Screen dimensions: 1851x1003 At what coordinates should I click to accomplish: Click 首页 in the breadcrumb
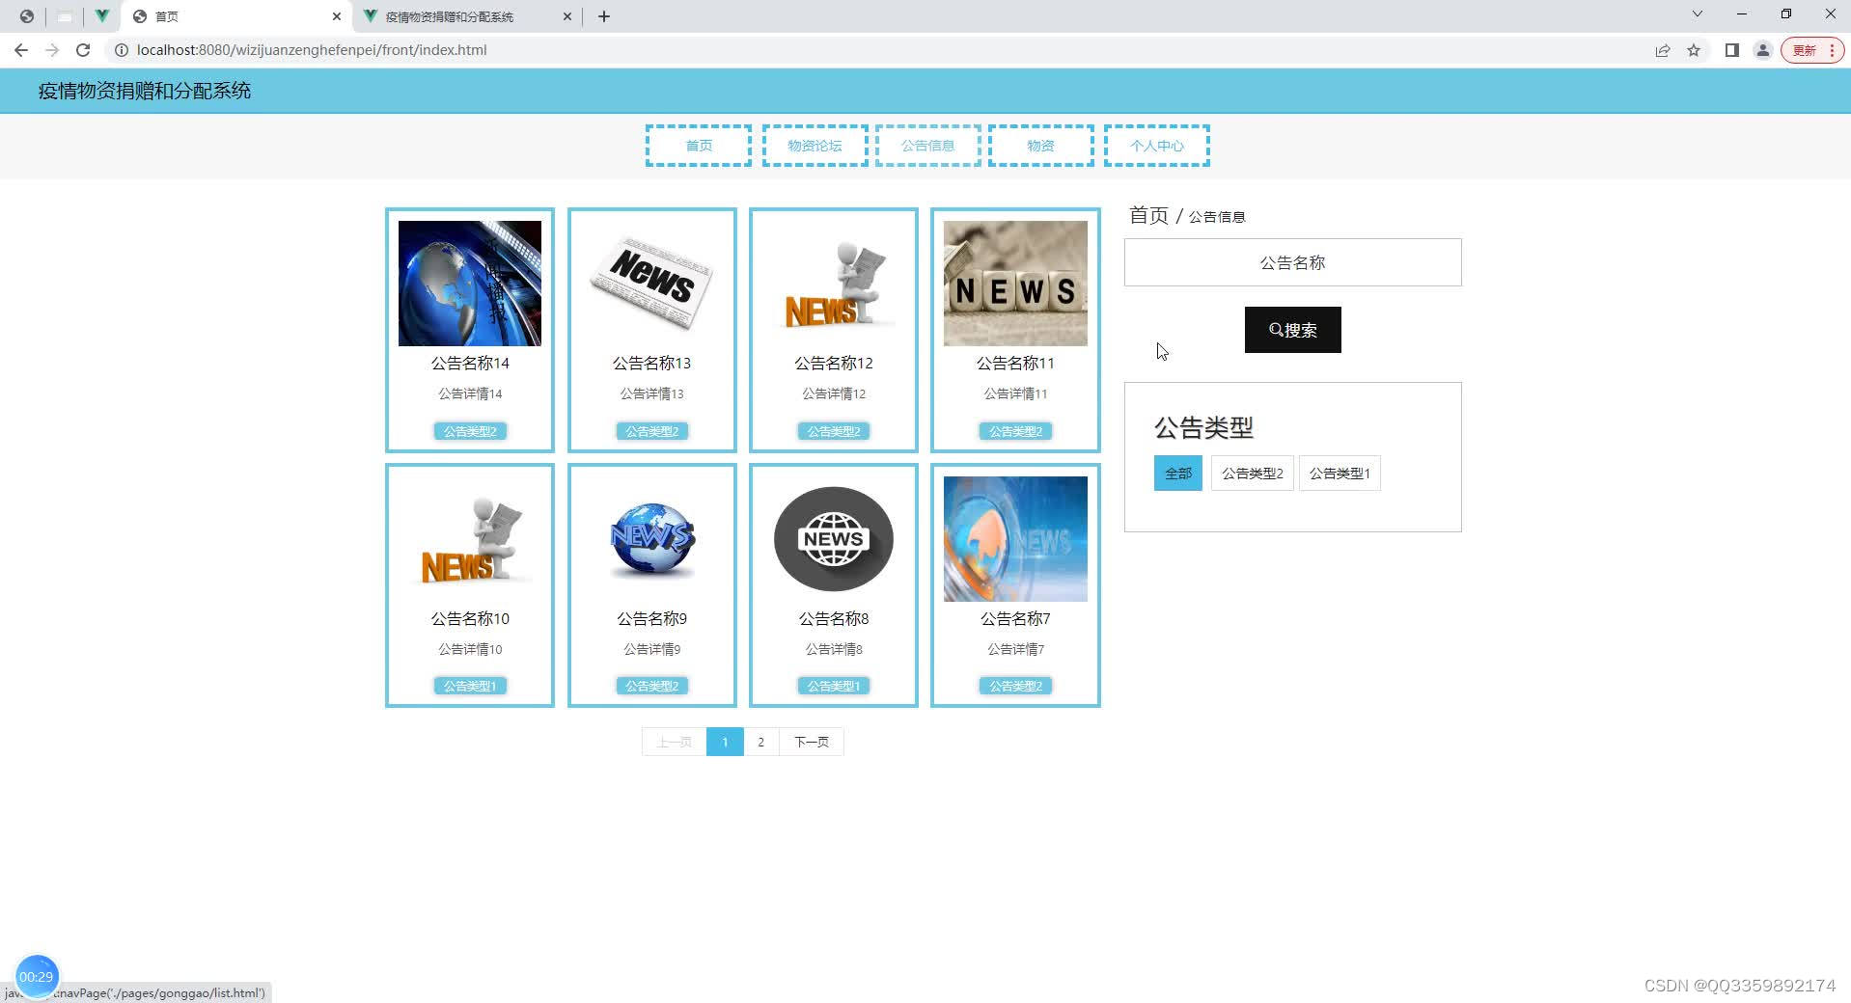tap(1148, 215)
